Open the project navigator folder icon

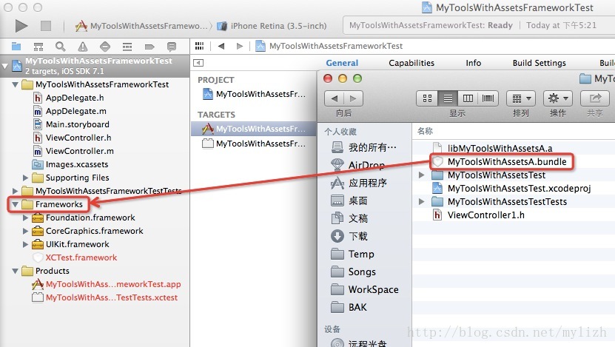click(x=16, y=47)
